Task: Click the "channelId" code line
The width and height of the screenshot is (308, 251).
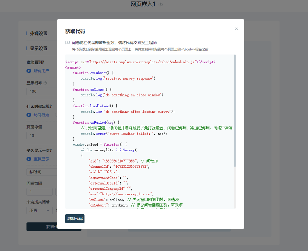Action: coord(119,166)
